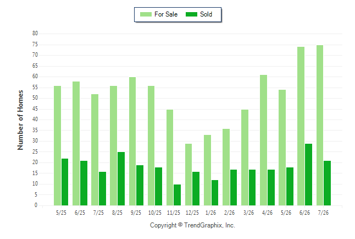
Task: Select the Sold legend label
Action: click(206, 14)
